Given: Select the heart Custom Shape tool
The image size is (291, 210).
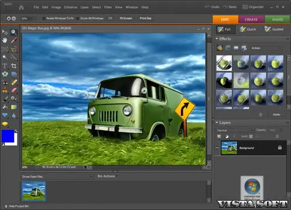Looking at the screenshot, I should tap(5, 116).
